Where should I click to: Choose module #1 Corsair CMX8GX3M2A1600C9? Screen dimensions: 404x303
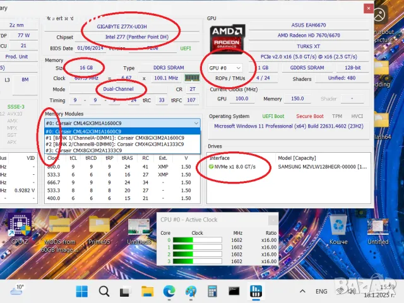[x=122, y=138]
